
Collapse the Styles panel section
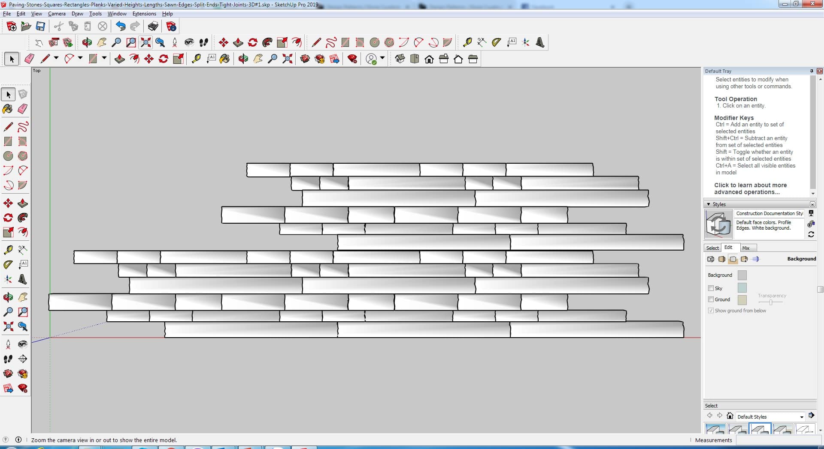(x=709, y=204)
